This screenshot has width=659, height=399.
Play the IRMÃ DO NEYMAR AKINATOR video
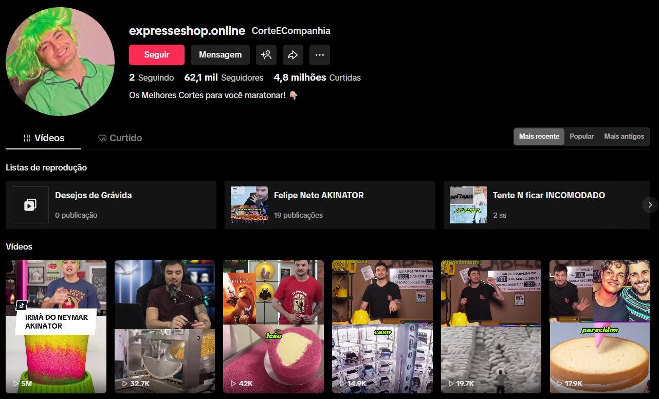(56, 327)
